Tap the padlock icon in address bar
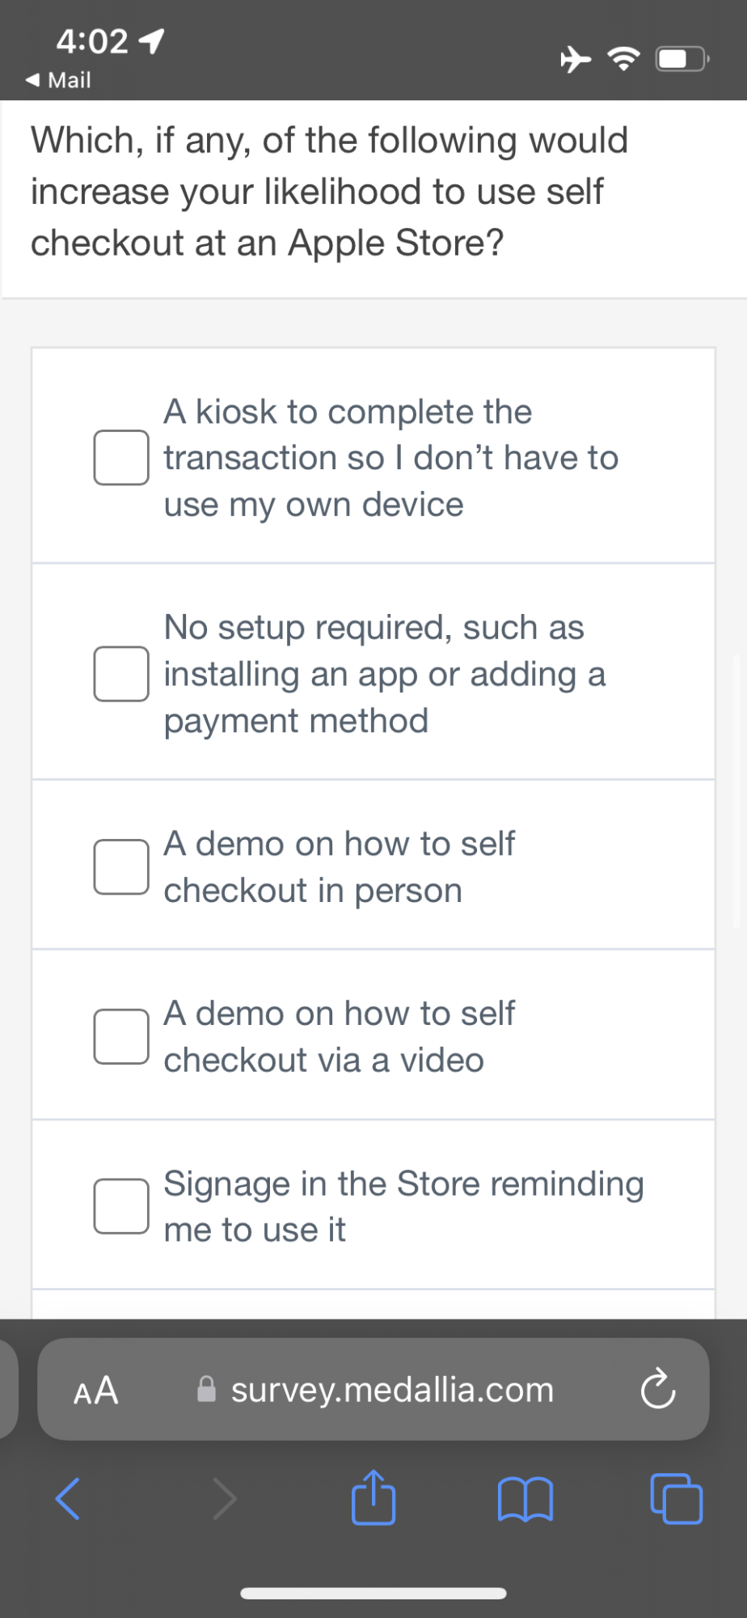The height and width of the screenshot is (1618, 747). click(207, 1389)
